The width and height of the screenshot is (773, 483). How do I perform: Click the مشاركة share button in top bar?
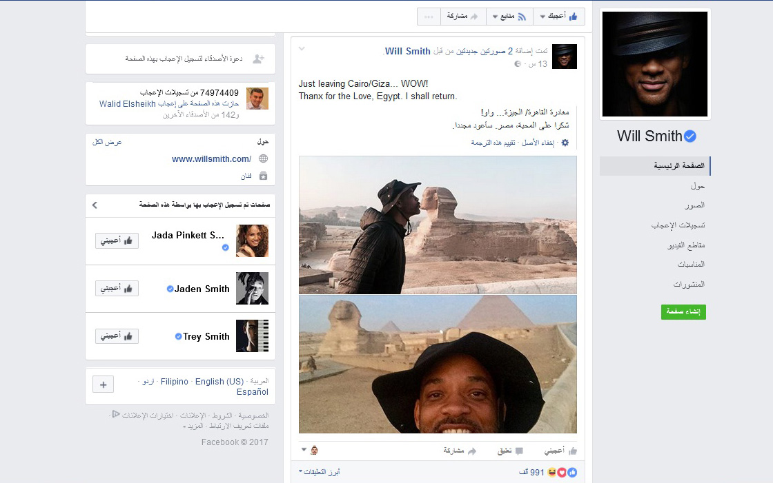pyautogui.click(x=462, y=17)
